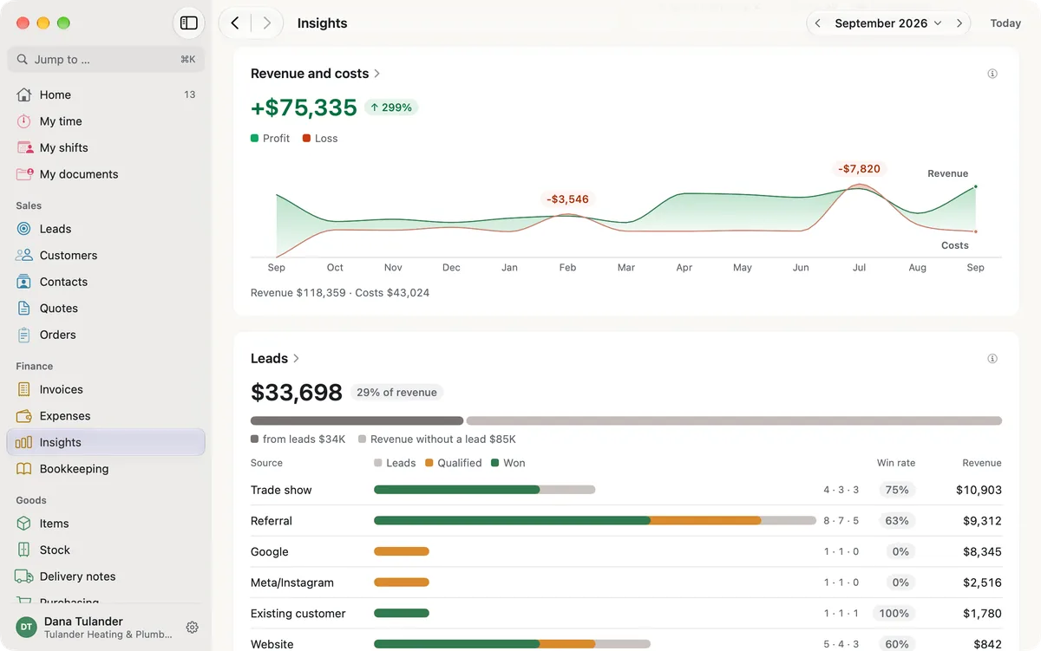Click the 75% win rate badge
Viewport: 1041px width, 651px height.
(897, 490)
